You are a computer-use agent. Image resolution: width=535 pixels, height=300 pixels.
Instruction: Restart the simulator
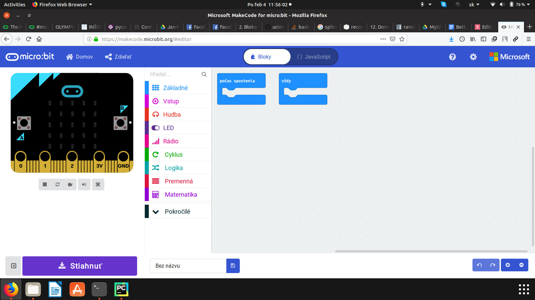pyautogui.click(x=58, y=184)
